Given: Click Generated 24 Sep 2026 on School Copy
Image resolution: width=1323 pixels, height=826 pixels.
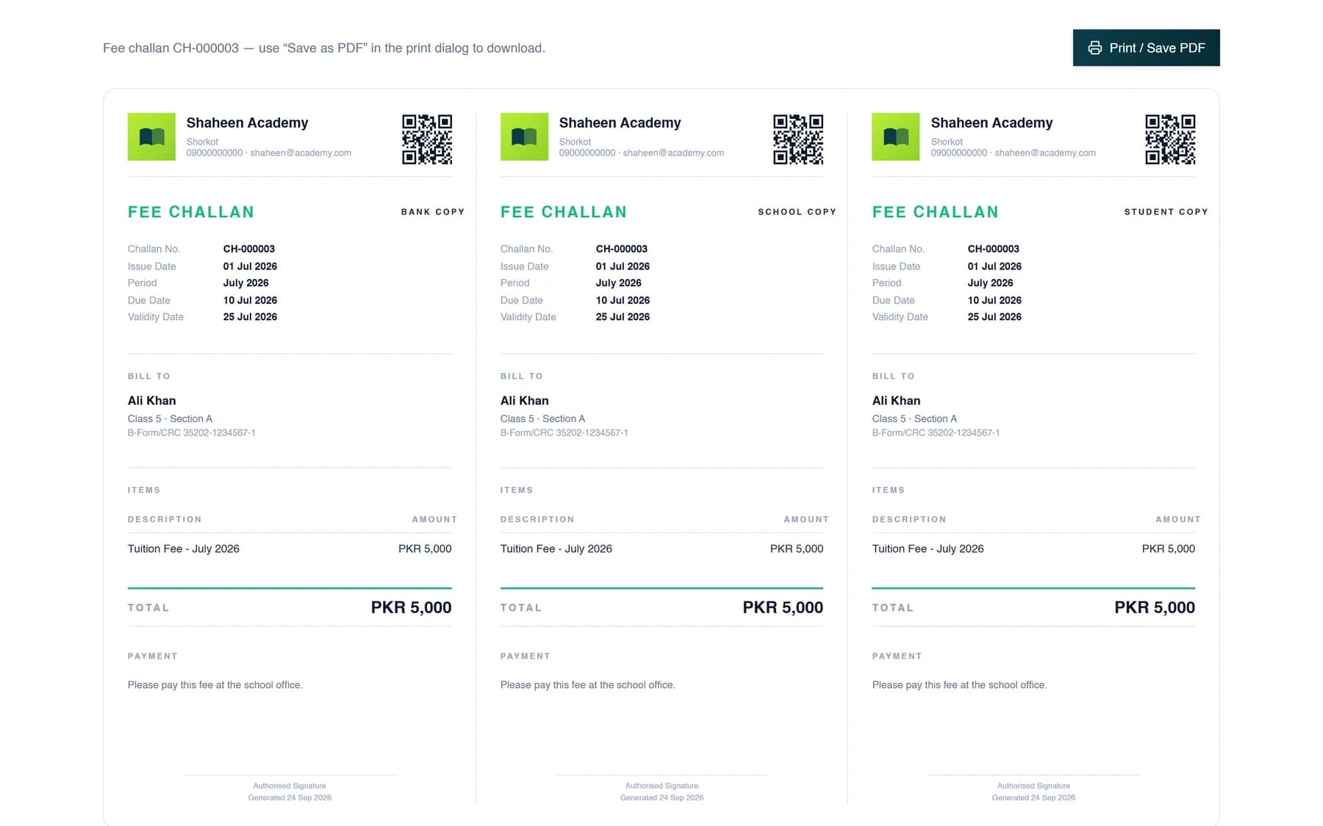Looking at the screenshot, I should point(661,797).
